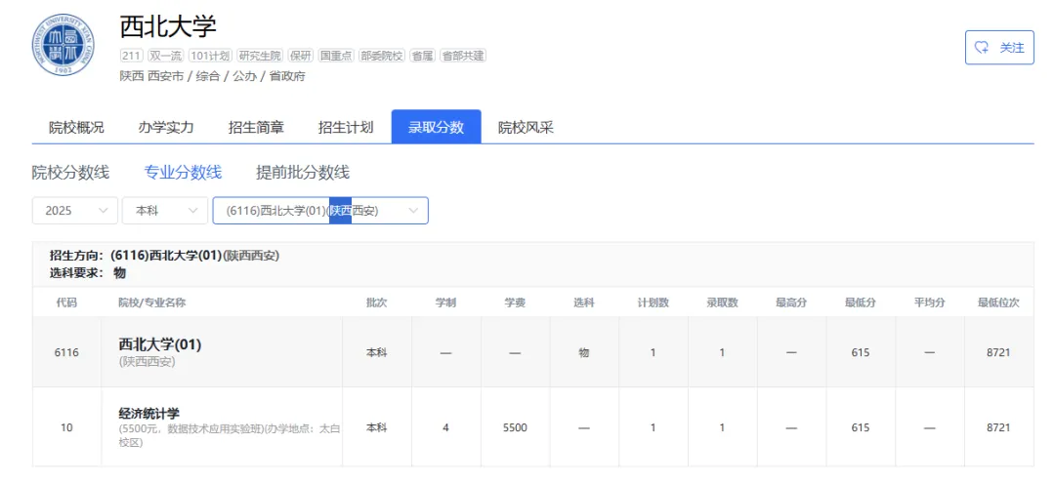Click the 双一流 tag
Image resolution: width=1055 pixels, height=484 pixels.
[165, 56]
